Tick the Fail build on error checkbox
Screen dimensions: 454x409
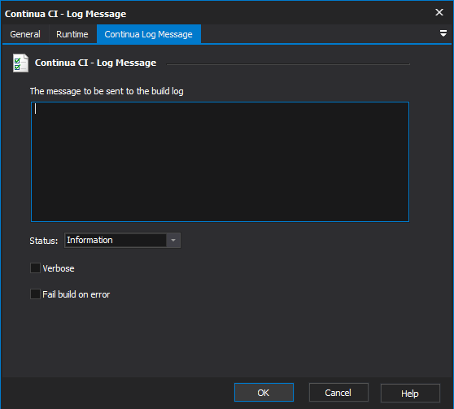(x=35, y=294)
